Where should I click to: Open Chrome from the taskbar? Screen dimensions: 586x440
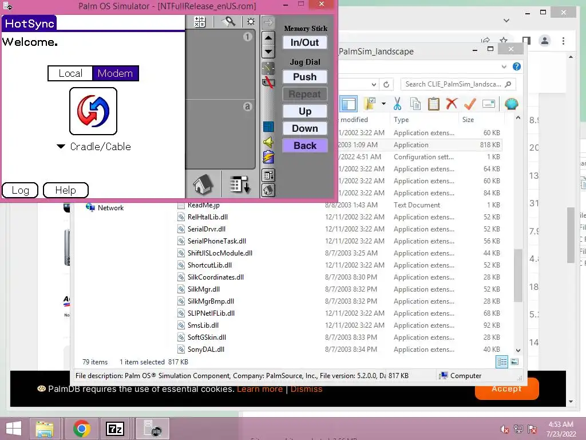coord(81,429)
